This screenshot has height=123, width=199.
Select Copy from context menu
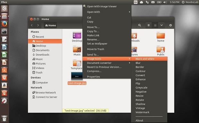(x=107, y=22)
